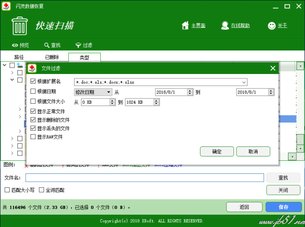This screenshot has height=227, width=305.
Task: Click the 取消 button
Action: (x=253, y=152)
